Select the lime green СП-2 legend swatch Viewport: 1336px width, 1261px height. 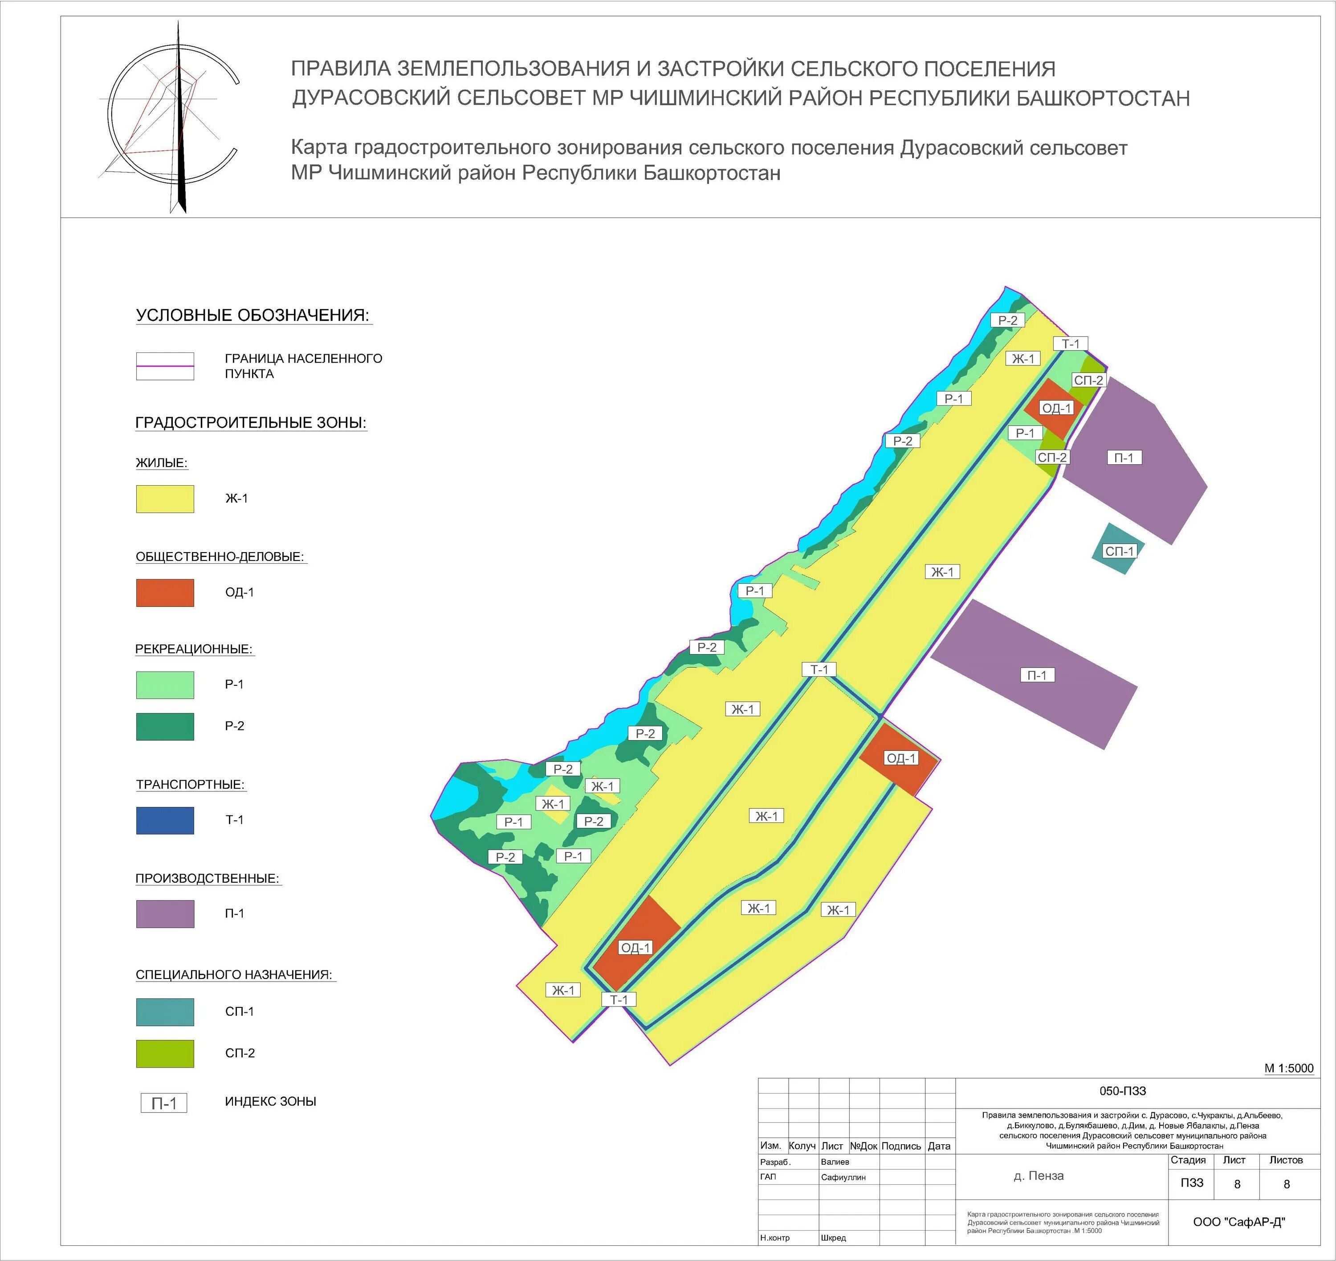(165, 1053)
